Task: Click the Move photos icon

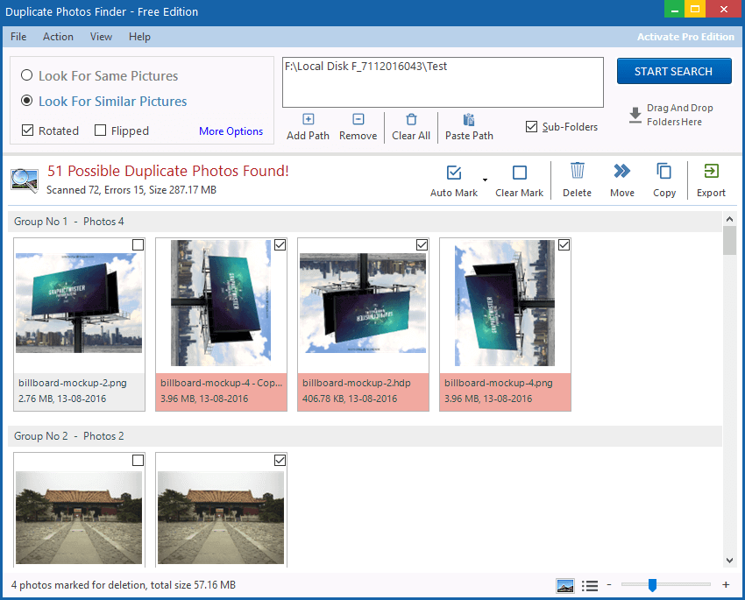Action: tap(621, 180)
